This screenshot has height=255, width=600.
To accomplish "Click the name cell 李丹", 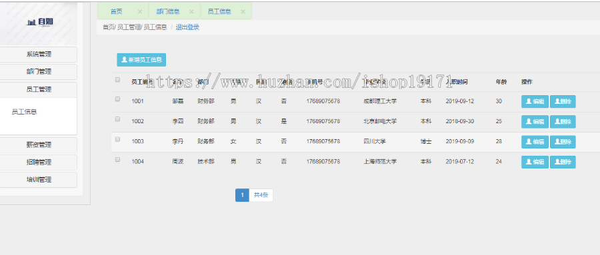I will [x=178, y=141].
